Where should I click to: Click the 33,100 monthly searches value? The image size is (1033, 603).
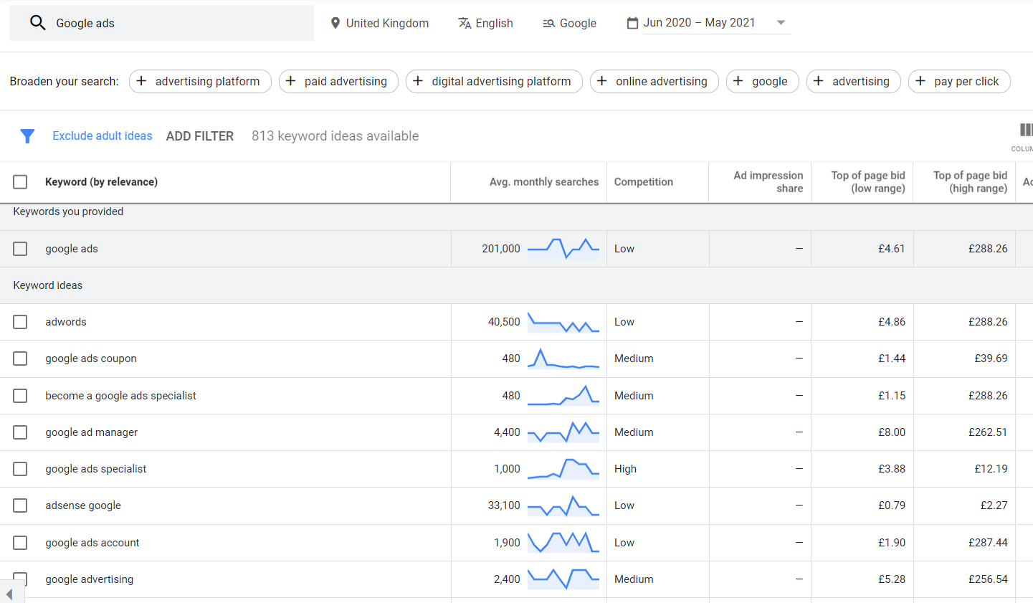[x=504, y=505]
